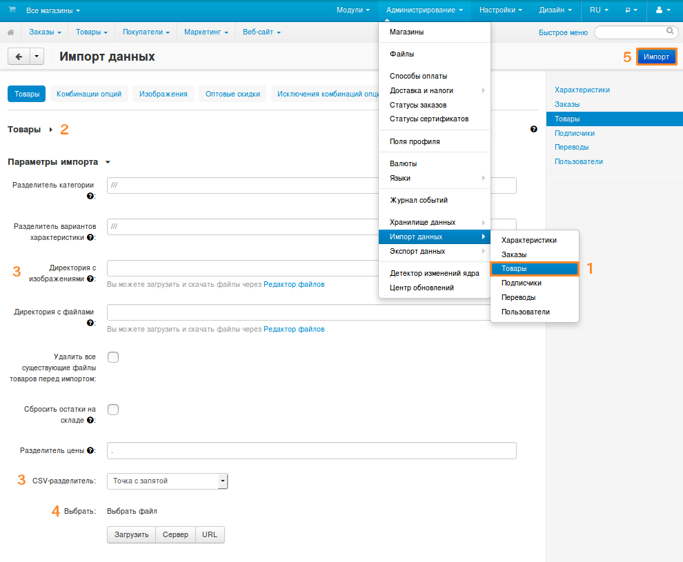This screenshot has height=562, width=683.
Task: Click the back arrow button
Action: (x=19, y=57)
